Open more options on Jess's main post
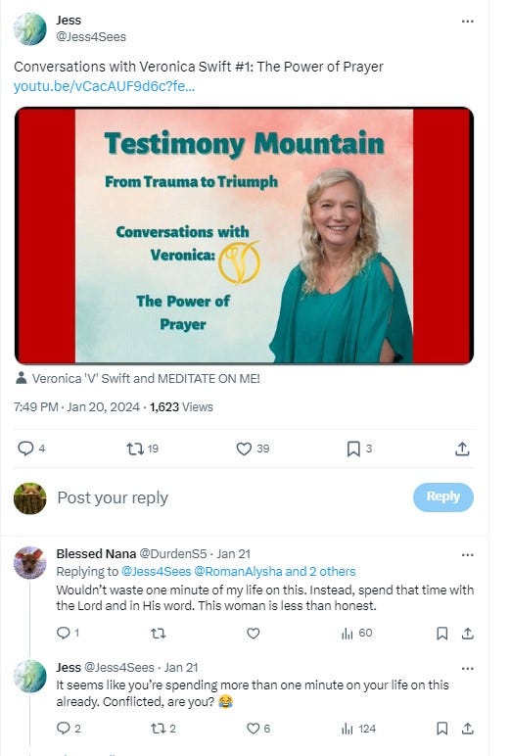Viewport: 510px width, 756px height. 467,22
